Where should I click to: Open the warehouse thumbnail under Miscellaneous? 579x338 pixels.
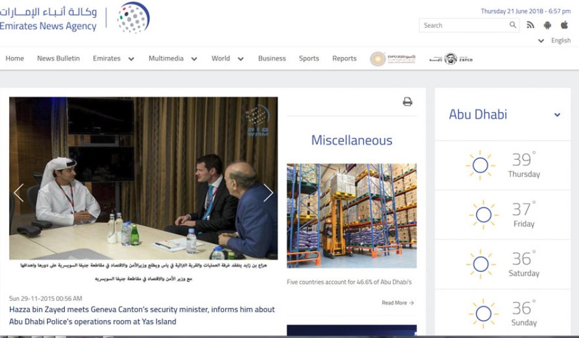[351, 215]
